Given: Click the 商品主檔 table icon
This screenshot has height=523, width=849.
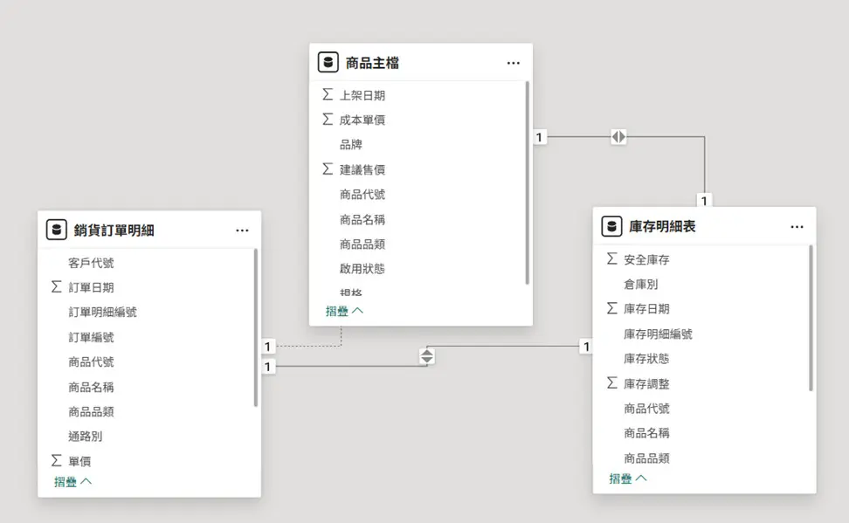Looking at the screenshot, I should 328,63.
